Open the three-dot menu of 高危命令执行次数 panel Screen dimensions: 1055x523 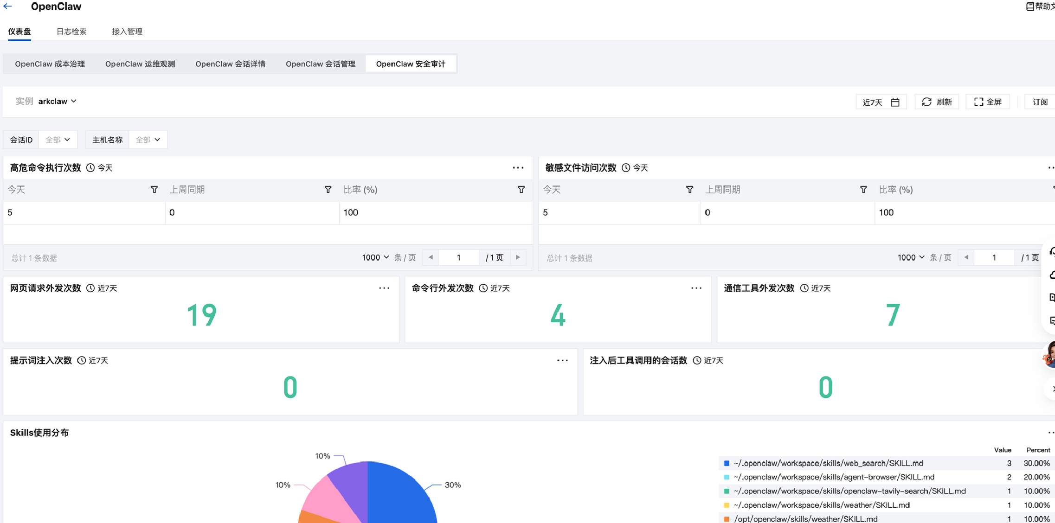(518, 168)
